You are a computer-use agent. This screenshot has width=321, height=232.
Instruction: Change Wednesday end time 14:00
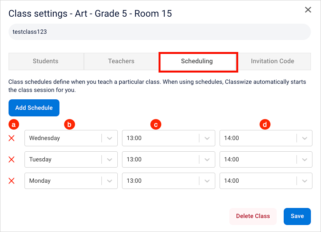(266, 138)
